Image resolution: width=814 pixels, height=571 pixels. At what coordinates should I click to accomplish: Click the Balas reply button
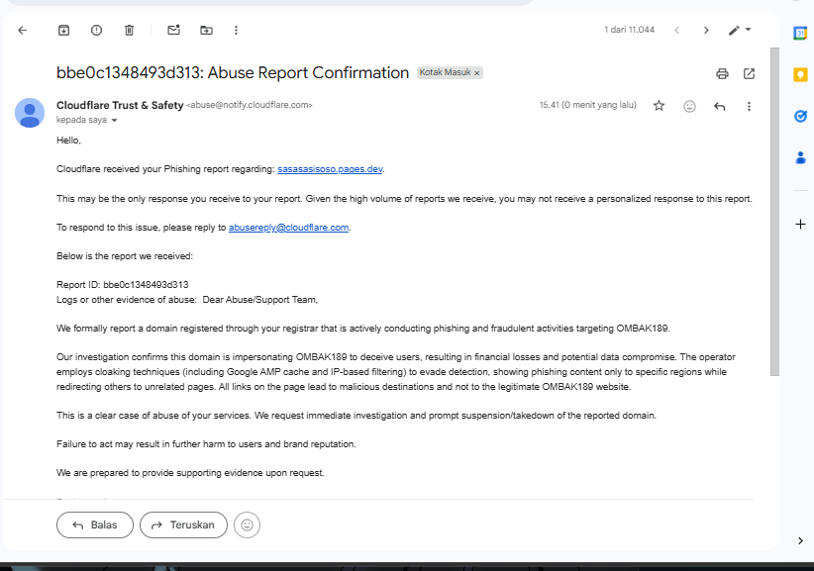95,524
